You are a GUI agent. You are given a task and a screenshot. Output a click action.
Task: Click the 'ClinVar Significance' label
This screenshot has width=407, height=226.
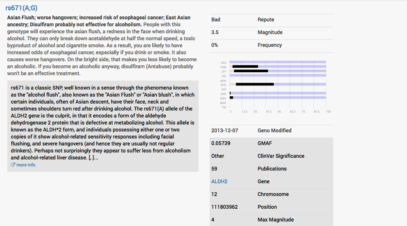point(281,156)
